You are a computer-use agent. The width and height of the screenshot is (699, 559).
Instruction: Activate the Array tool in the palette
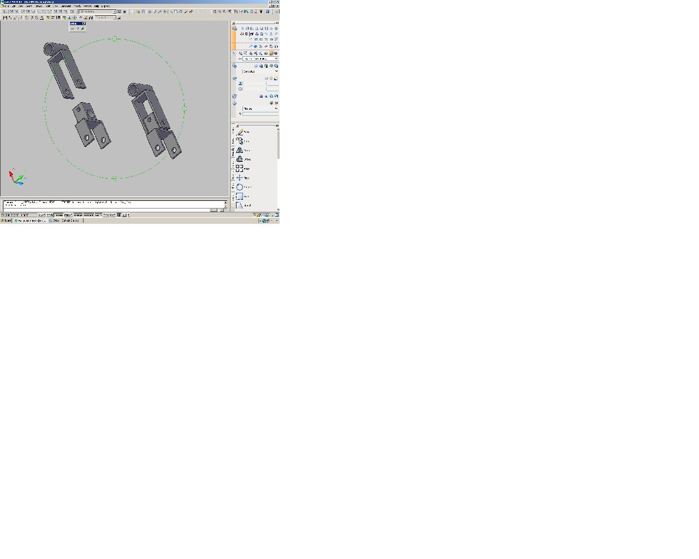[240, 169]
